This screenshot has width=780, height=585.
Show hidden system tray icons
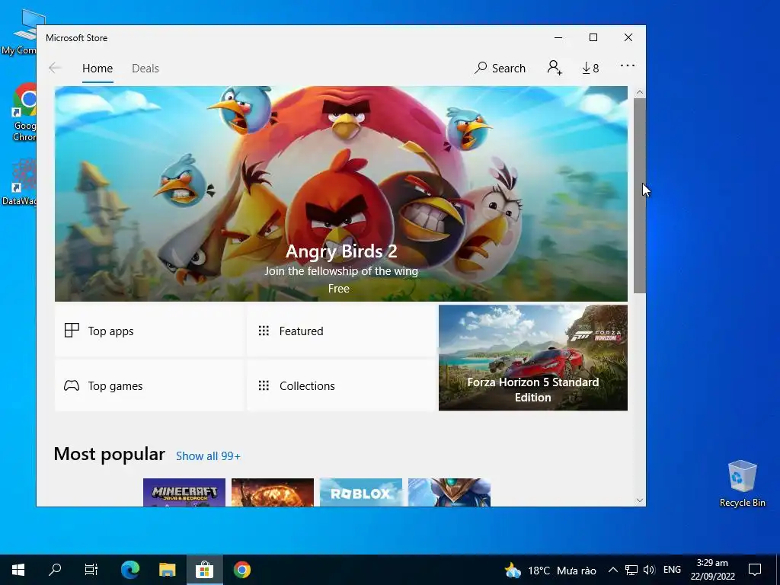[x=613, y=570]
